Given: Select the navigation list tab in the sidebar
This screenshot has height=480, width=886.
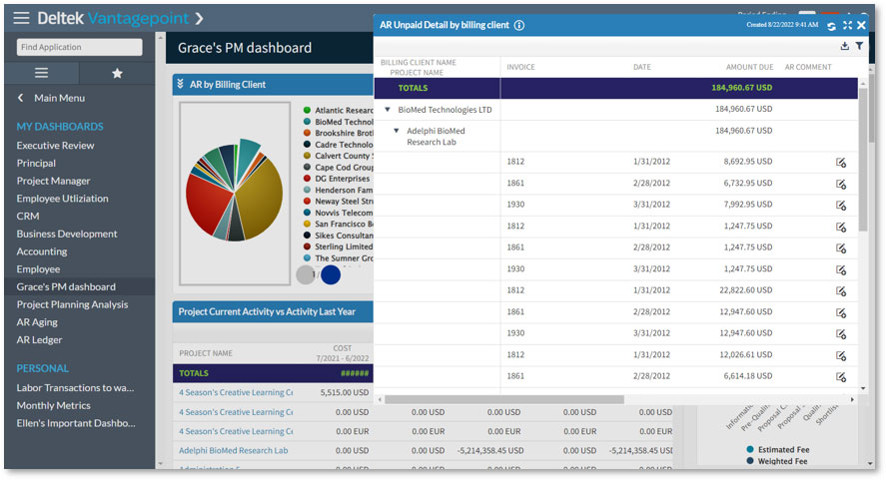Looking at the screenshot, I should tap(41, 73).
